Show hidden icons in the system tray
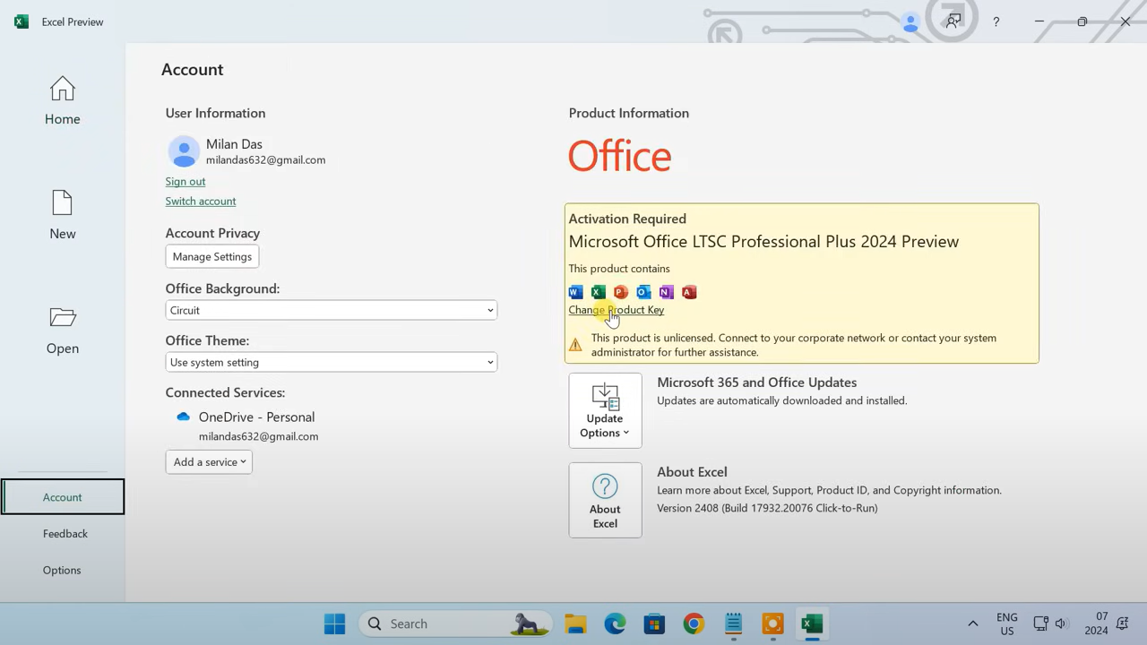Viewport: 1147px width, 645px height. (972, 623)
